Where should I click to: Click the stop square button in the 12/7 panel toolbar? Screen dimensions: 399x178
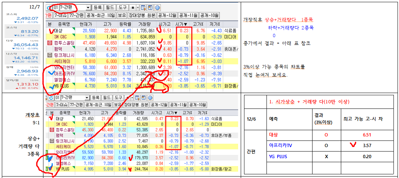[133, 8]
